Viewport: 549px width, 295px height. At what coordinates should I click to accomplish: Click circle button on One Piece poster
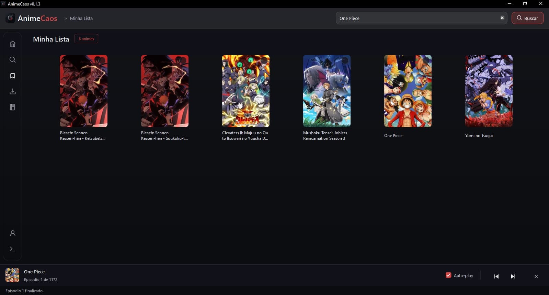coord(426,60)
